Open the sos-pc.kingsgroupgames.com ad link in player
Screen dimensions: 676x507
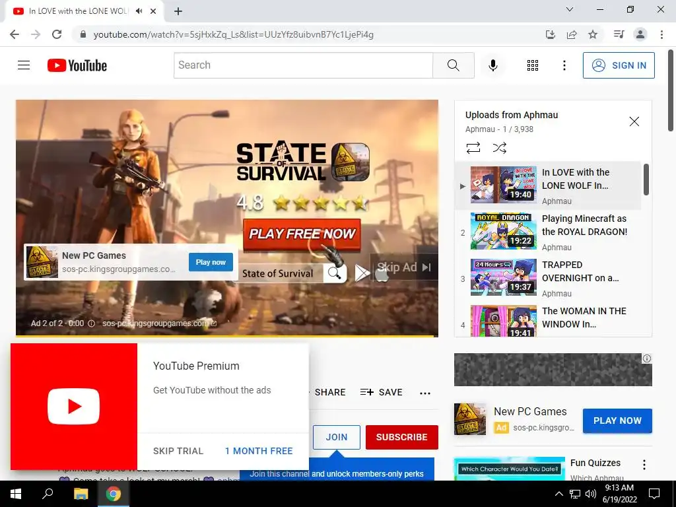point(159,323)
